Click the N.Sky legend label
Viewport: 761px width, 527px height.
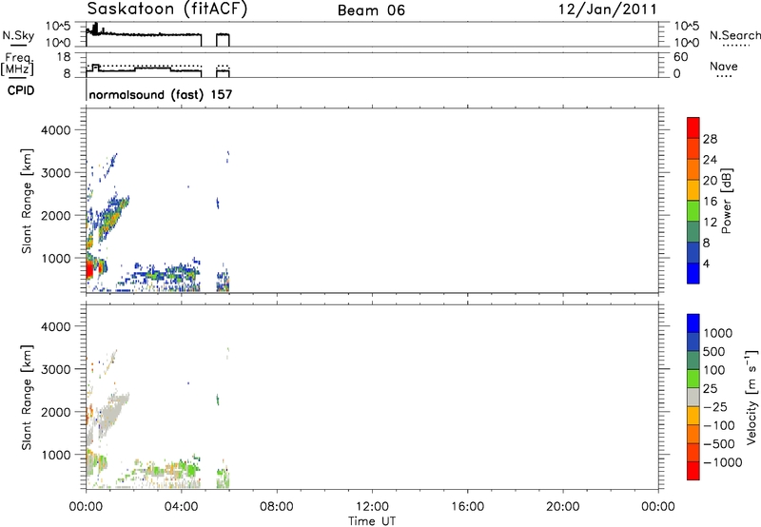coord(18,35)
